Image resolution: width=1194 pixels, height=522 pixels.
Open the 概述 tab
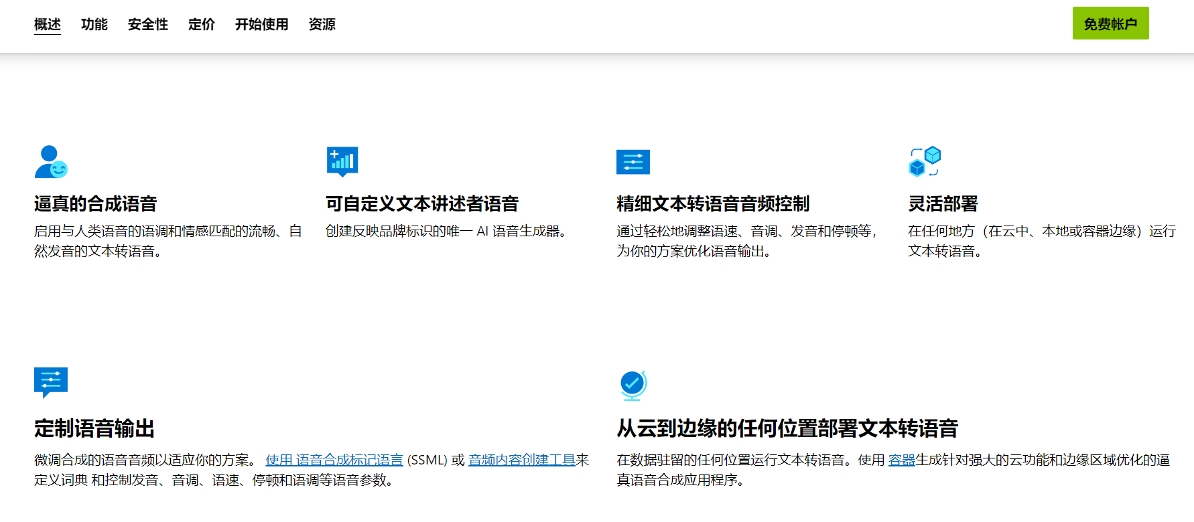point(48,25)
